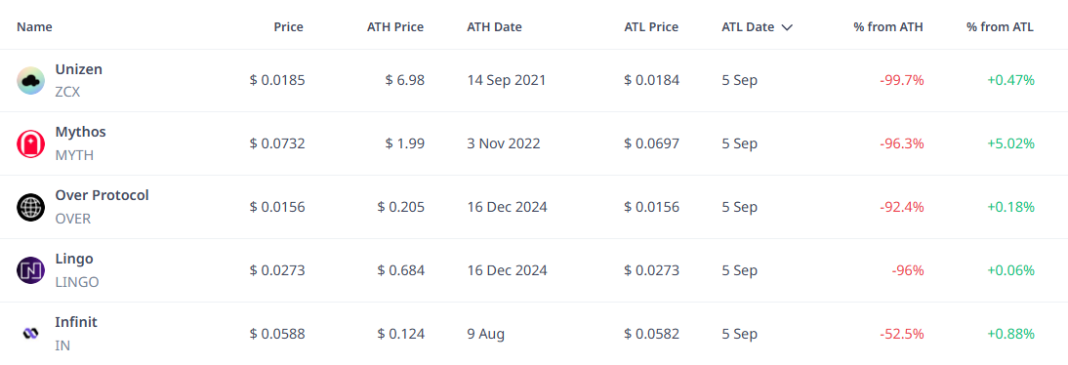Sort by % from ATL header
This screenshot has width=1068, height=365.
point(1000,27)
